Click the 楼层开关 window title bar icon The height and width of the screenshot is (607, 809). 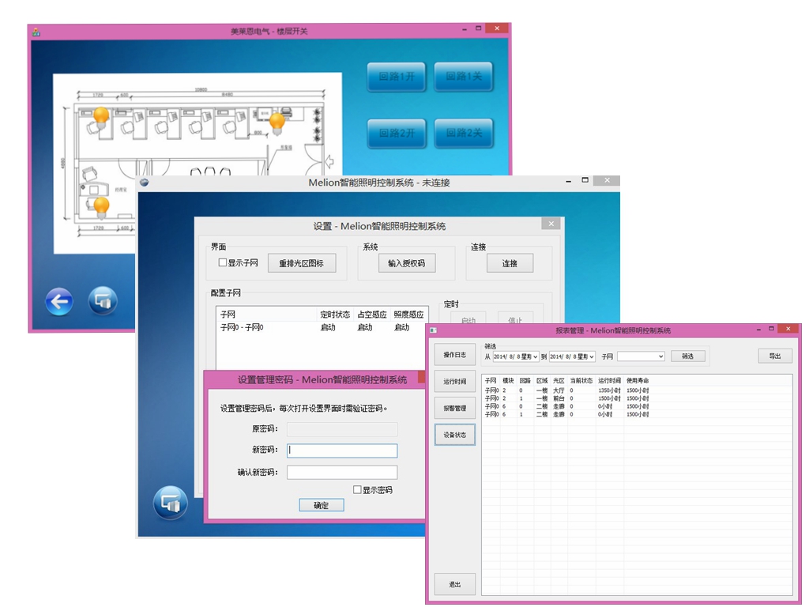pyautogui.click(x=36, y=32)
